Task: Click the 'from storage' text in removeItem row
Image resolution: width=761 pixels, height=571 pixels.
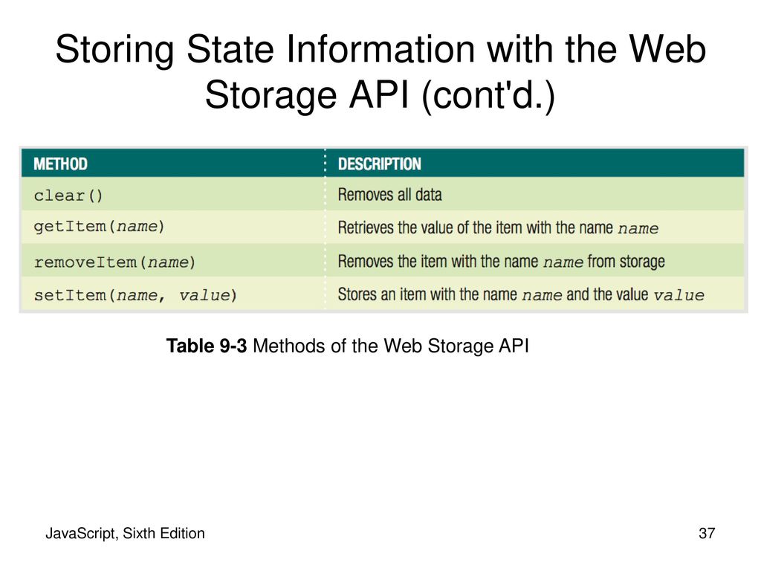Action: click(626, 262)
